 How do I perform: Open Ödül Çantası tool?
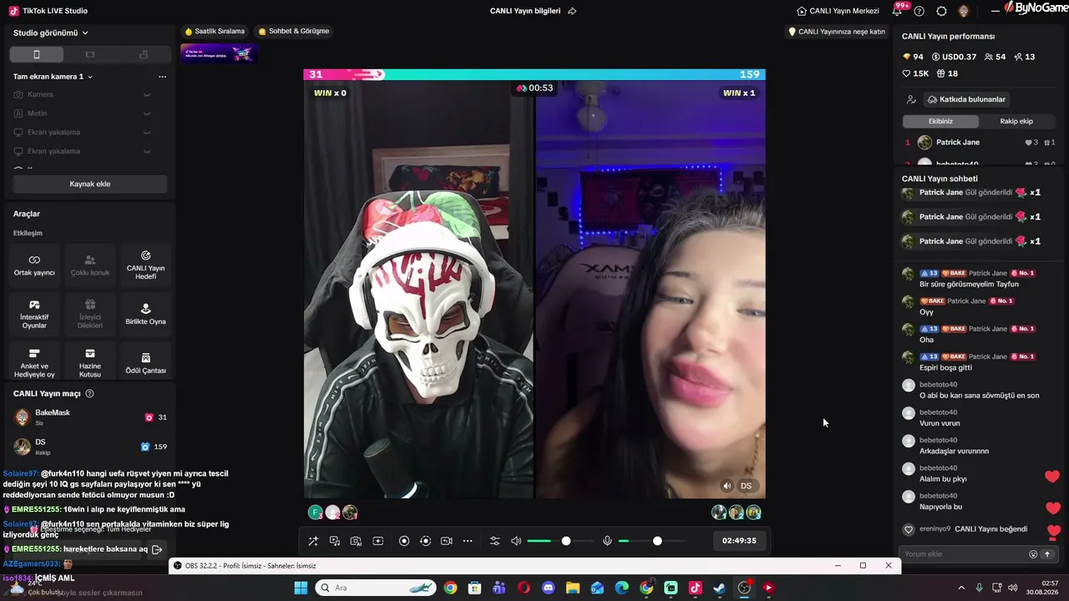[x=145, y=362]
